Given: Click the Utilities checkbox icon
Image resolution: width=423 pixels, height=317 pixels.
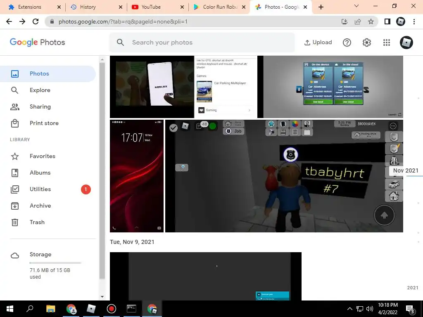Looking at the screenshot, I should (15, 189).
